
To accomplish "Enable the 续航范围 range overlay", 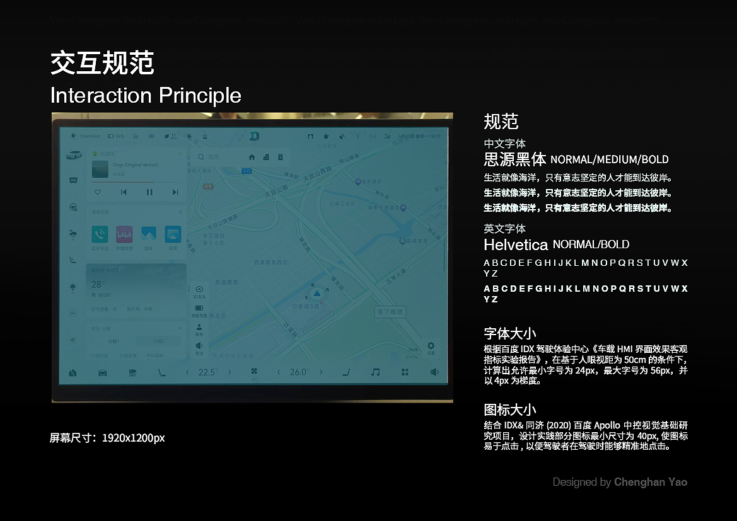I will [199, 309].
